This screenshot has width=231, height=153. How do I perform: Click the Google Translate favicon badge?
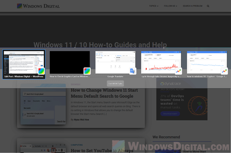tap(133, 71)
